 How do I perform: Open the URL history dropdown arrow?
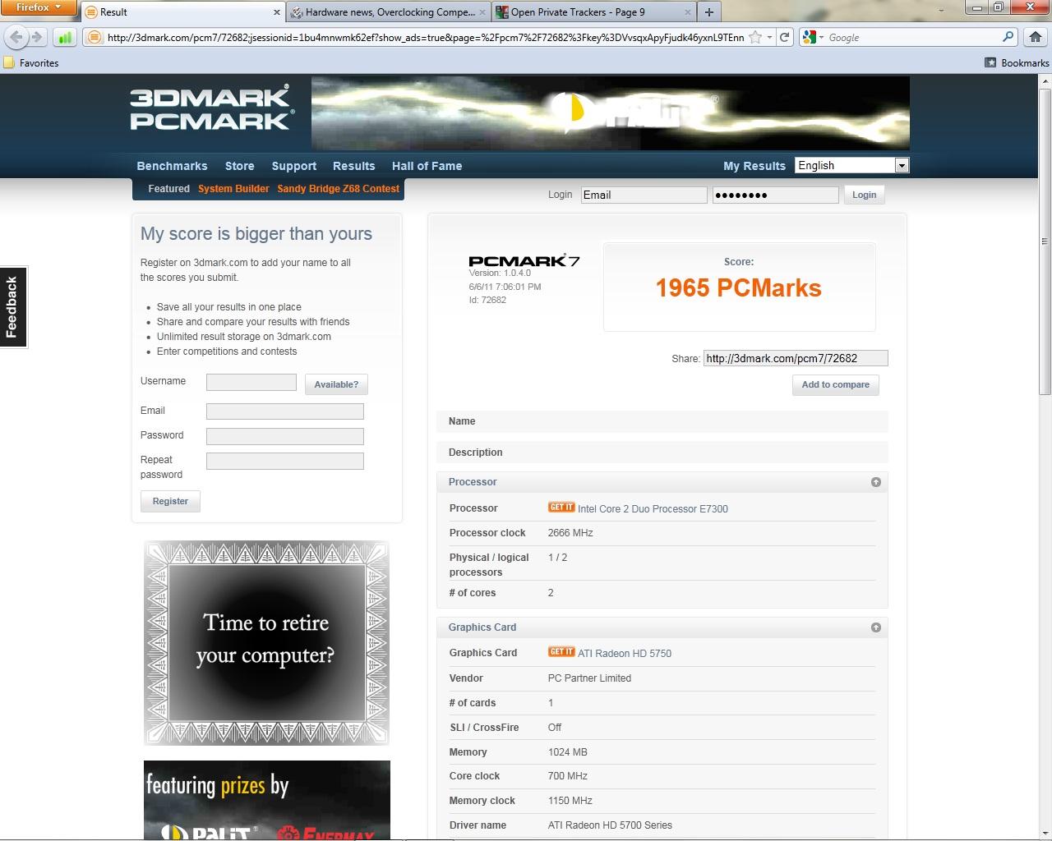(x=768, y=37)
